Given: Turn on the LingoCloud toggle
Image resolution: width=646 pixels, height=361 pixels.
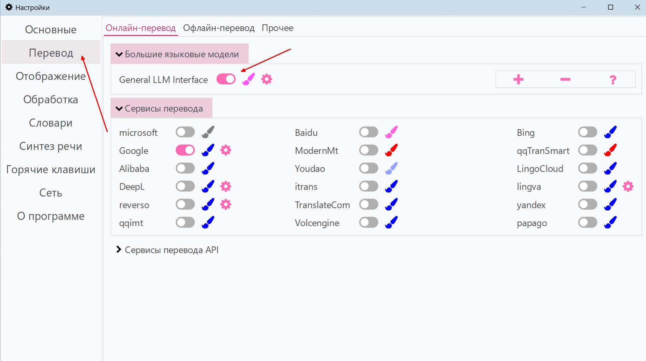Looking at the screenshot, I should (588, 168).
